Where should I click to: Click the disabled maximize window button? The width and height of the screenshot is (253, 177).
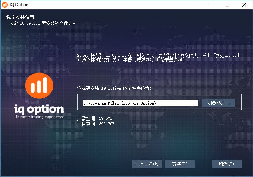pyautogui.click(x=227, y=5)
